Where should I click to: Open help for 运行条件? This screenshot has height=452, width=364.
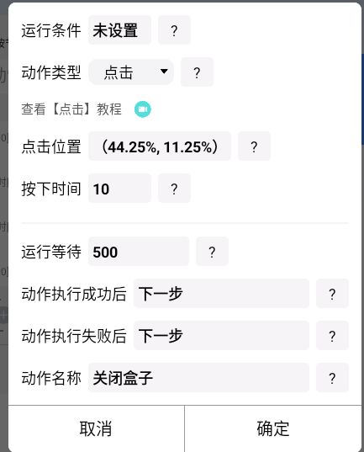tap(174, 30)
